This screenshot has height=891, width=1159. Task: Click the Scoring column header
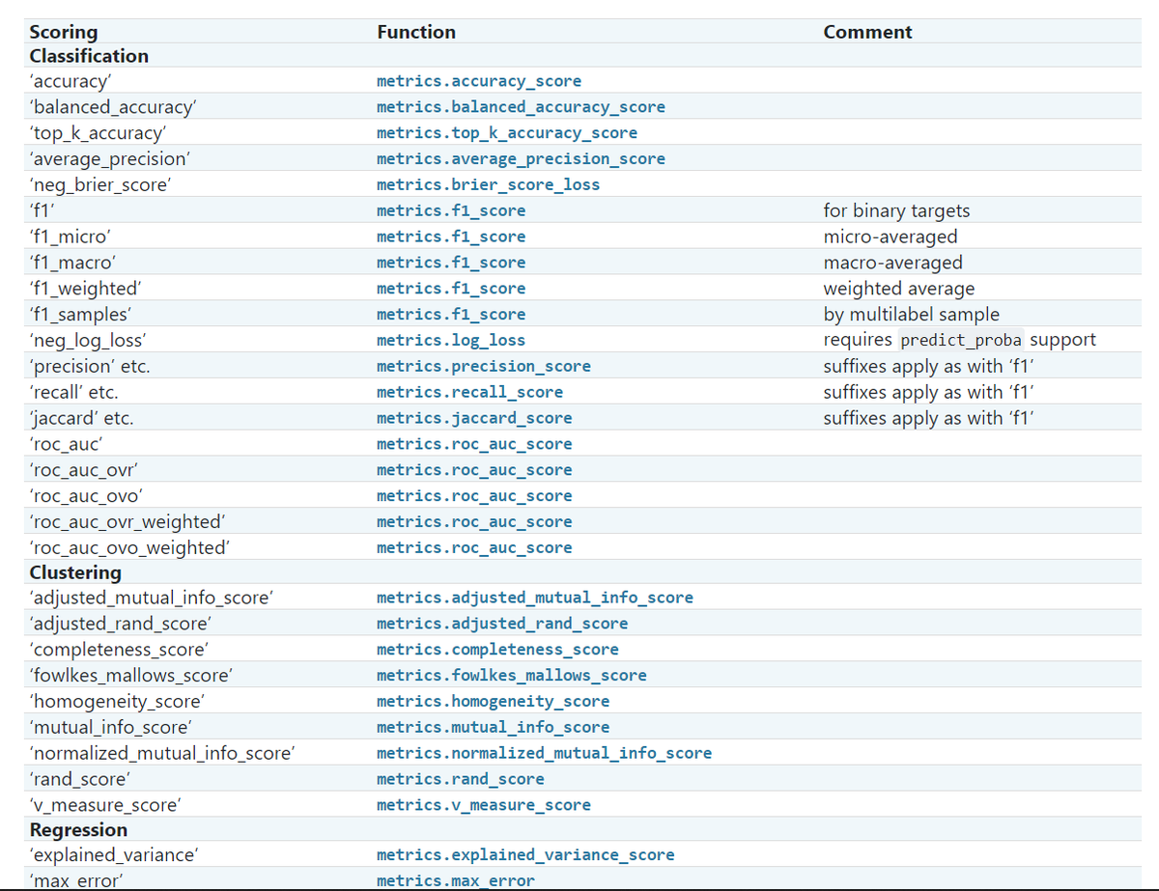click(x=64, y=32)
